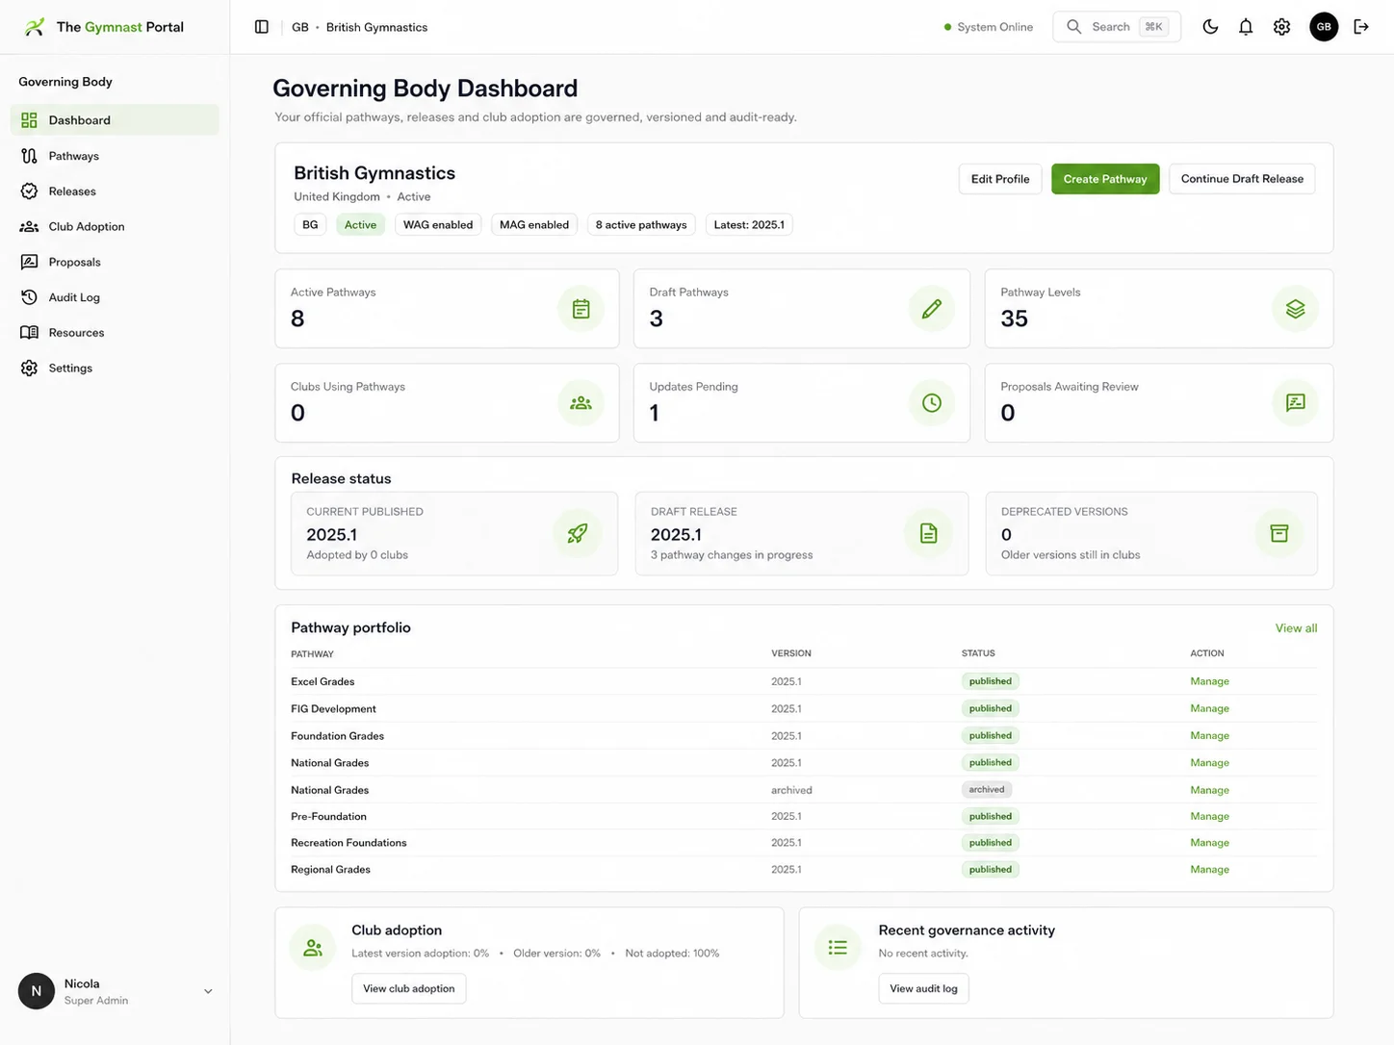Click The Gymnast Portal logo
The width and height of the screenshot is (1394, 1045).
click(x=104, y=27)
